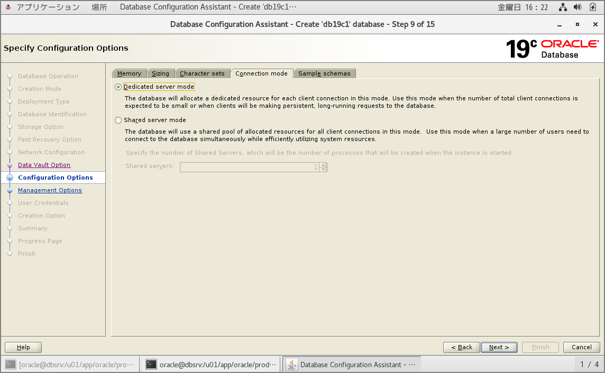Open the Character sets tab
Viewport: 605px width, 373px height.
(x=202, y=73)
